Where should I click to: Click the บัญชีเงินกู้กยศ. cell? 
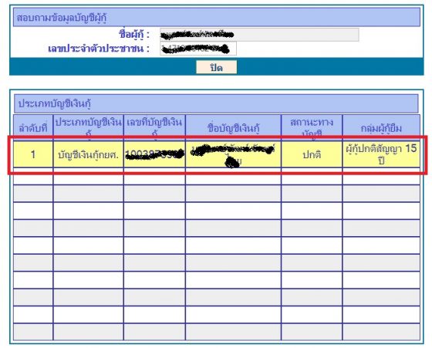click(88, 154)
